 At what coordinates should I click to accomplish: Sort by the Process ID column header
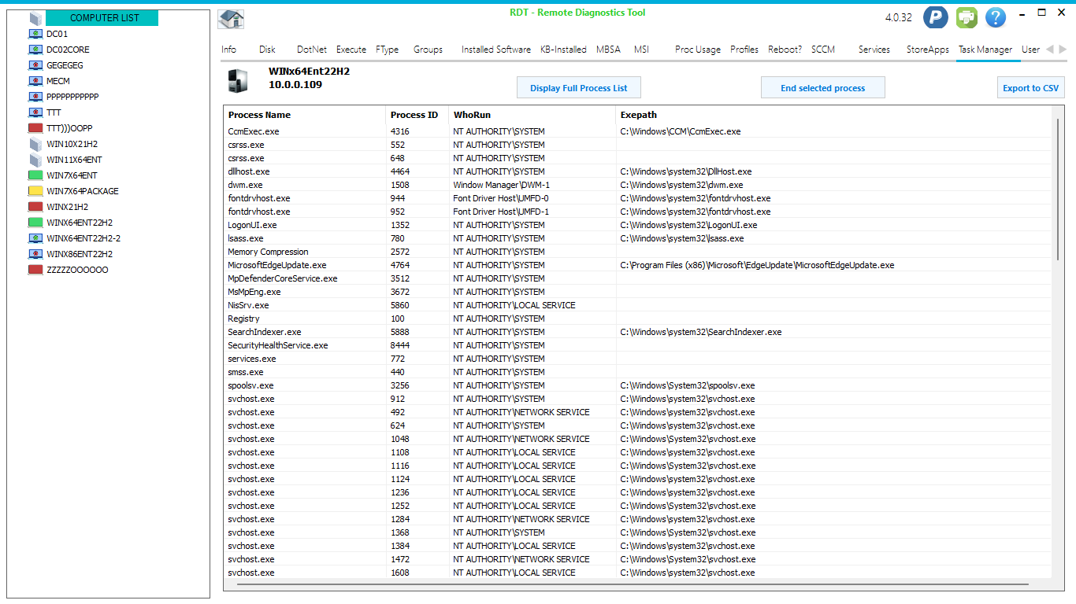[x=417, y=115]
